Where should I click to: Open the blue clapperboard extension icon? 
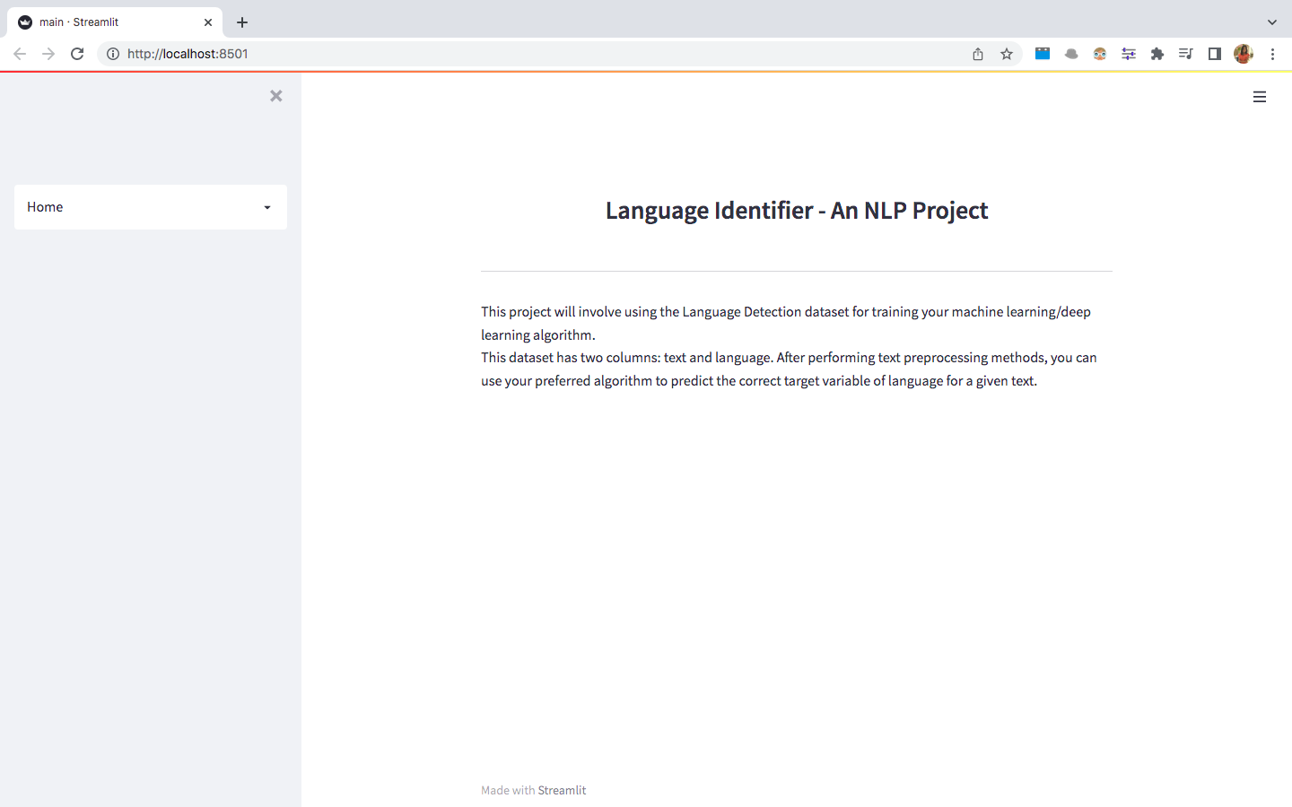click(x=1043, y=54)
